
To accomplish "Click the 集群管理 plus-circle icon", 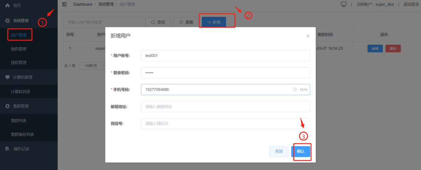I will click(x=8, y=106).
